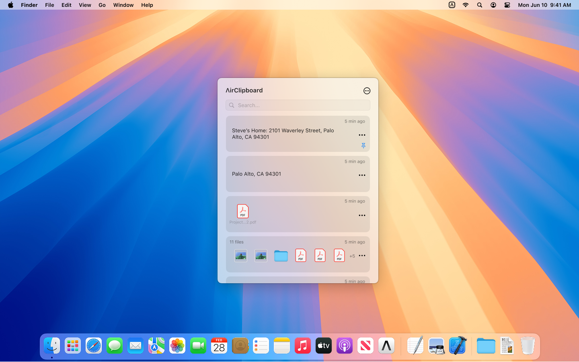
Task: Open AirClipboard app from the Dock
Action: point(386,346)
